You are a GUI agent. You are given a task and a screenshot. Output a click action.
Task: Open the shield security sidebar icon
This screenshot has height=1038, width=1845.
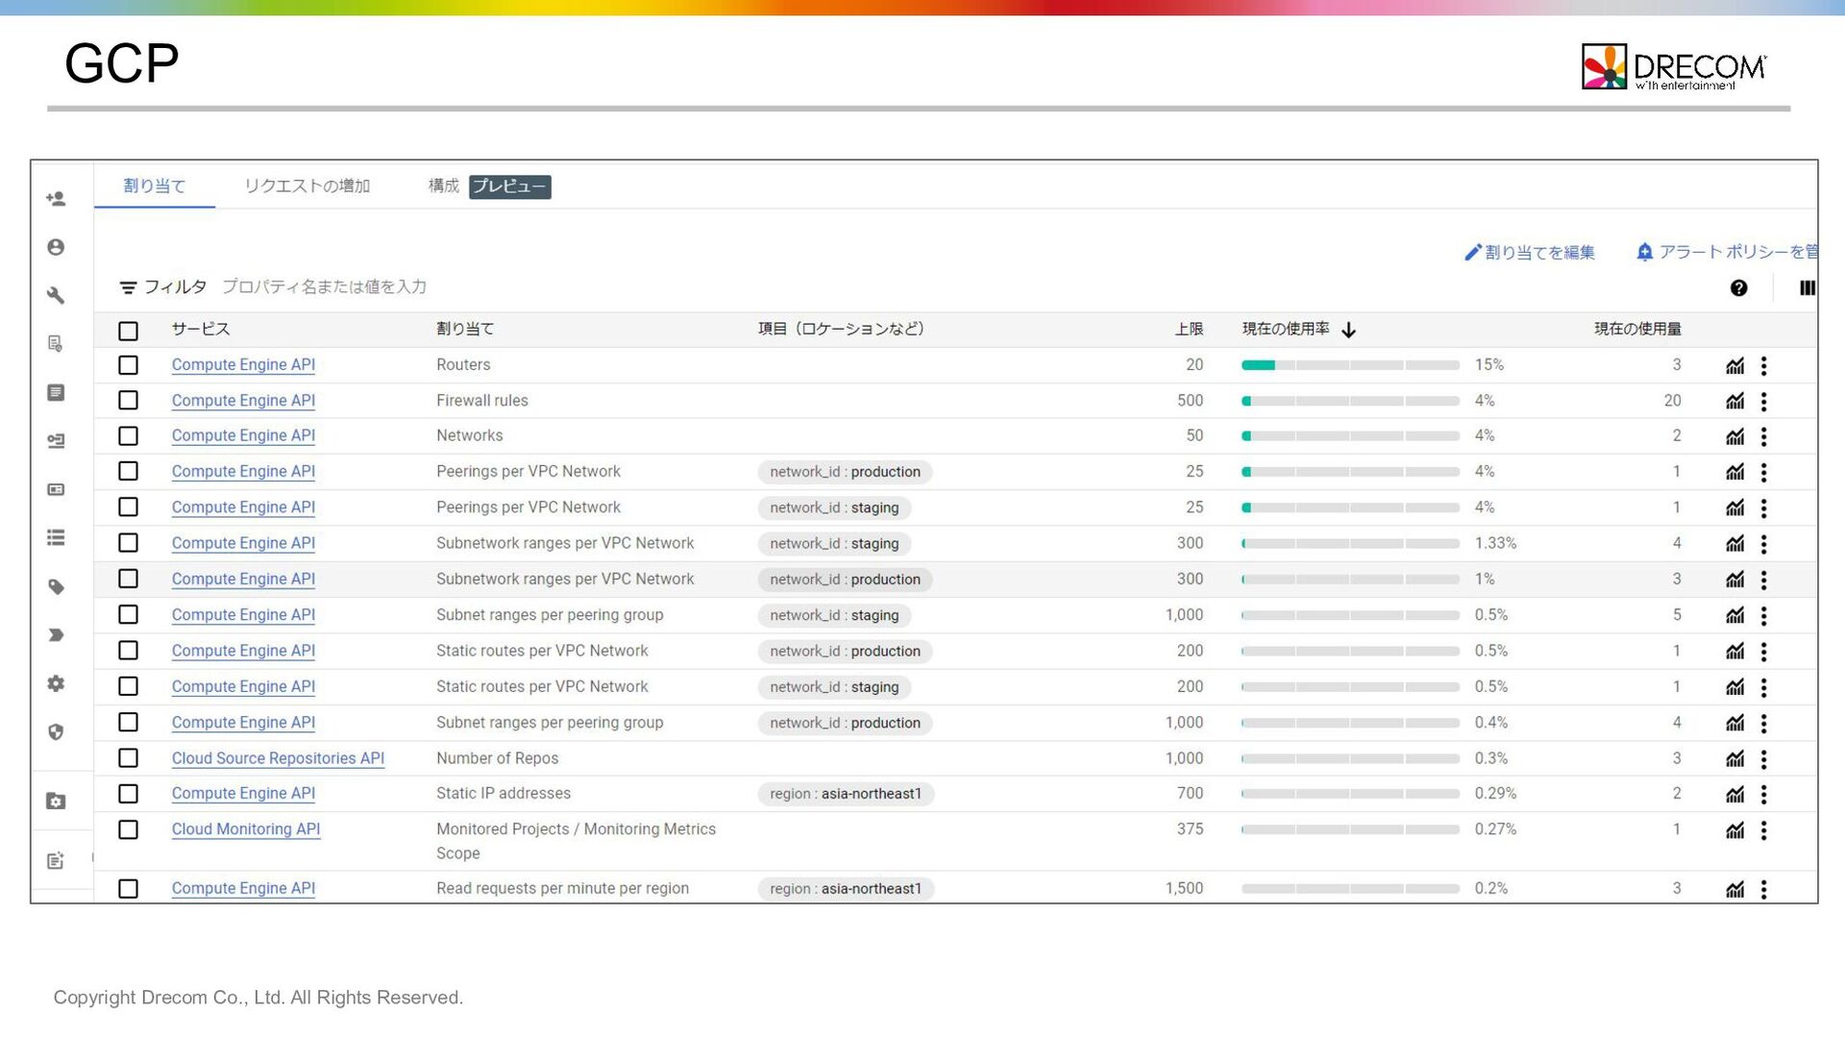(56, 731)
